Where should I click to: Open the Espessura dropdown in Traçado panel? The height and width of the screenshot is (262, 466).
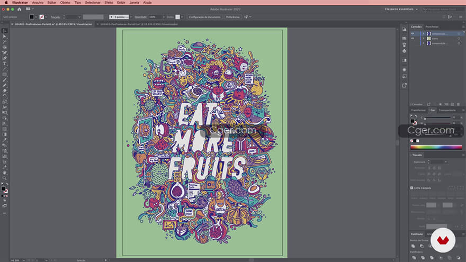tap(445, 162)
